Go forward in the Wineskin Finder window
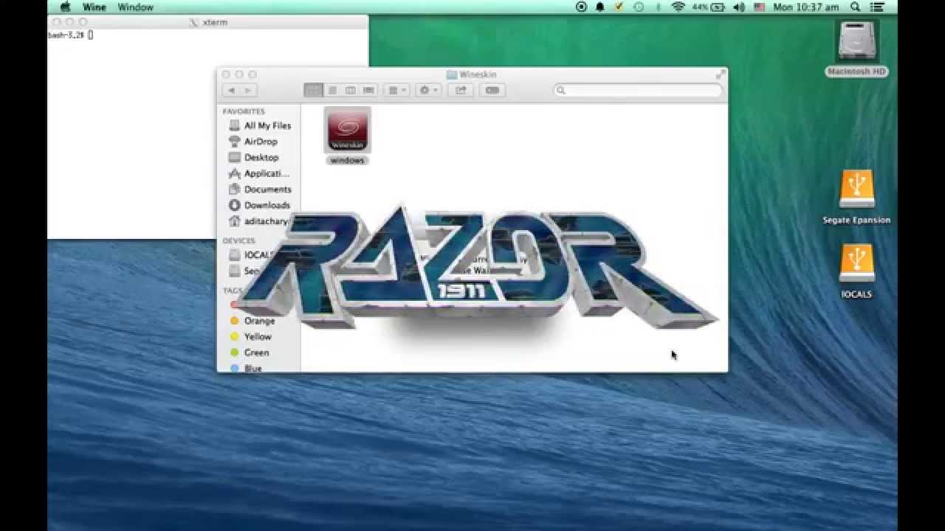This screenshot has height=531, width=945. 248,90
